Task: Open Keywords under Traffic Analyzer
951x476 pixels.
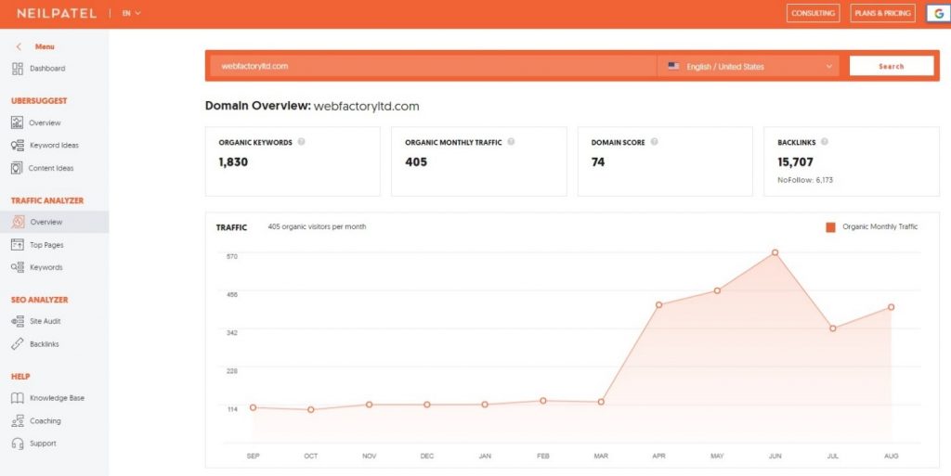Action: (x=46, y=267)
